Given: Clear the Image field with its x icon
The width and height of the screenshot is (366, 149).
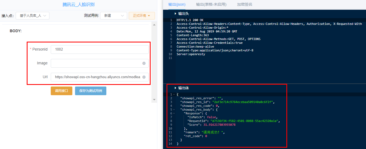Looking at the screenshot, I should click(x=144, y=63).
